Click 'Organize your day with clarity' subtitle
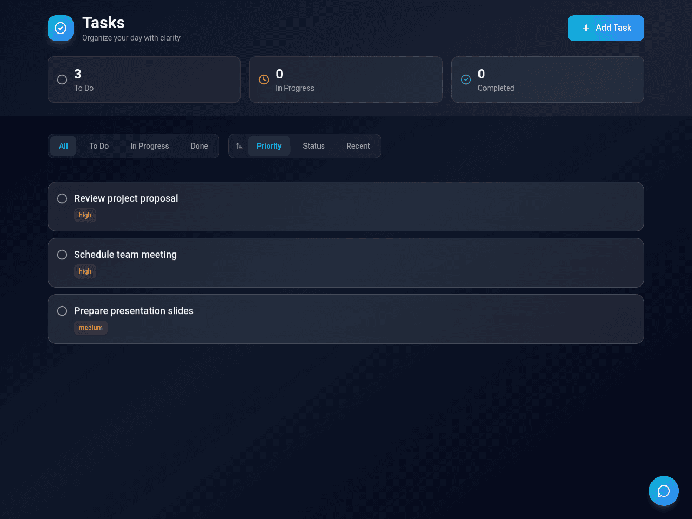The width and height of the screenshot is (692, 519). pyautogui.click(x=131, y=38)
